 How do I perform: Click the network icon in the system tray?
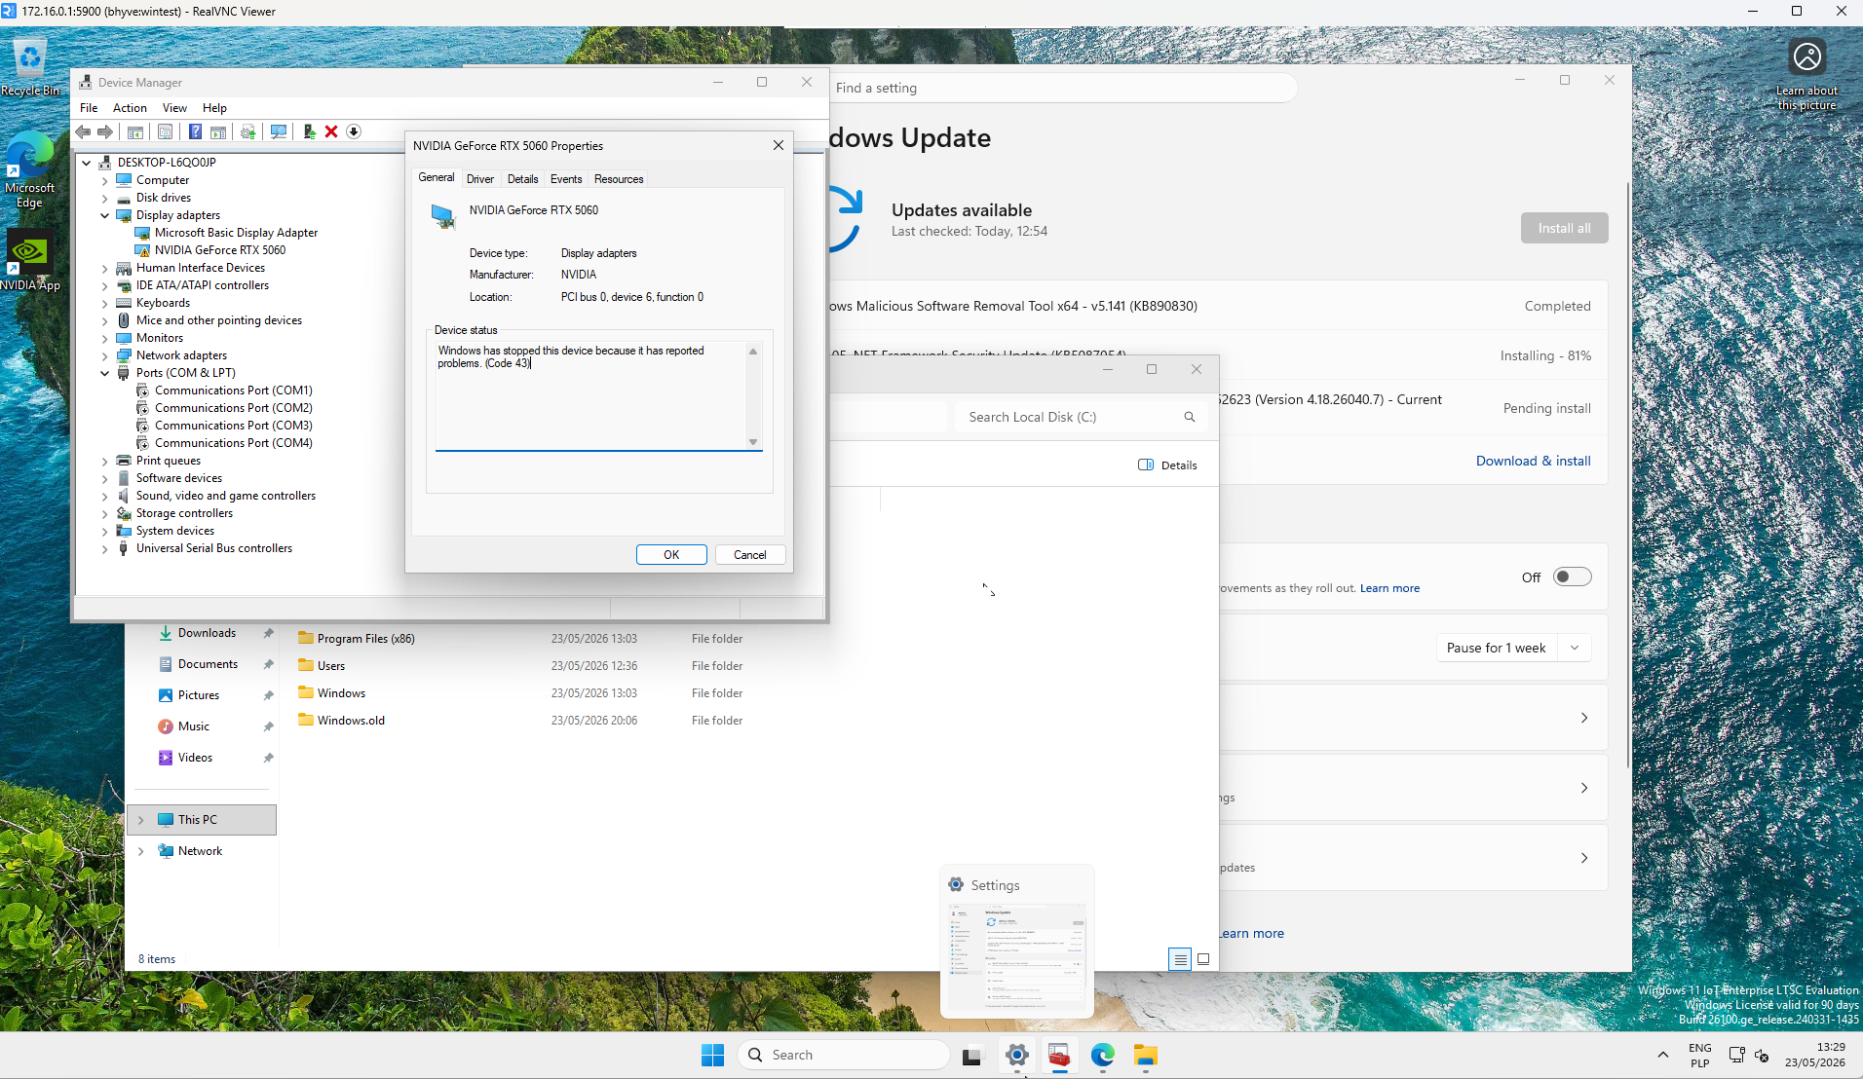pos(1736,1055)
